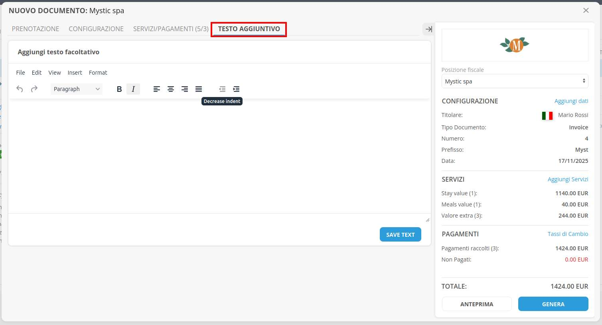Image resolution: width=602 pixels, height=325 pixels.
Task: Open the Aggiungi Servizi link
Action: tap(568, 179)
